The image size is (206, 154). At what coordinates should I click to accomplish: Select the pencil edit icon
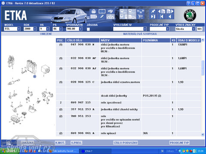(102, 17)
